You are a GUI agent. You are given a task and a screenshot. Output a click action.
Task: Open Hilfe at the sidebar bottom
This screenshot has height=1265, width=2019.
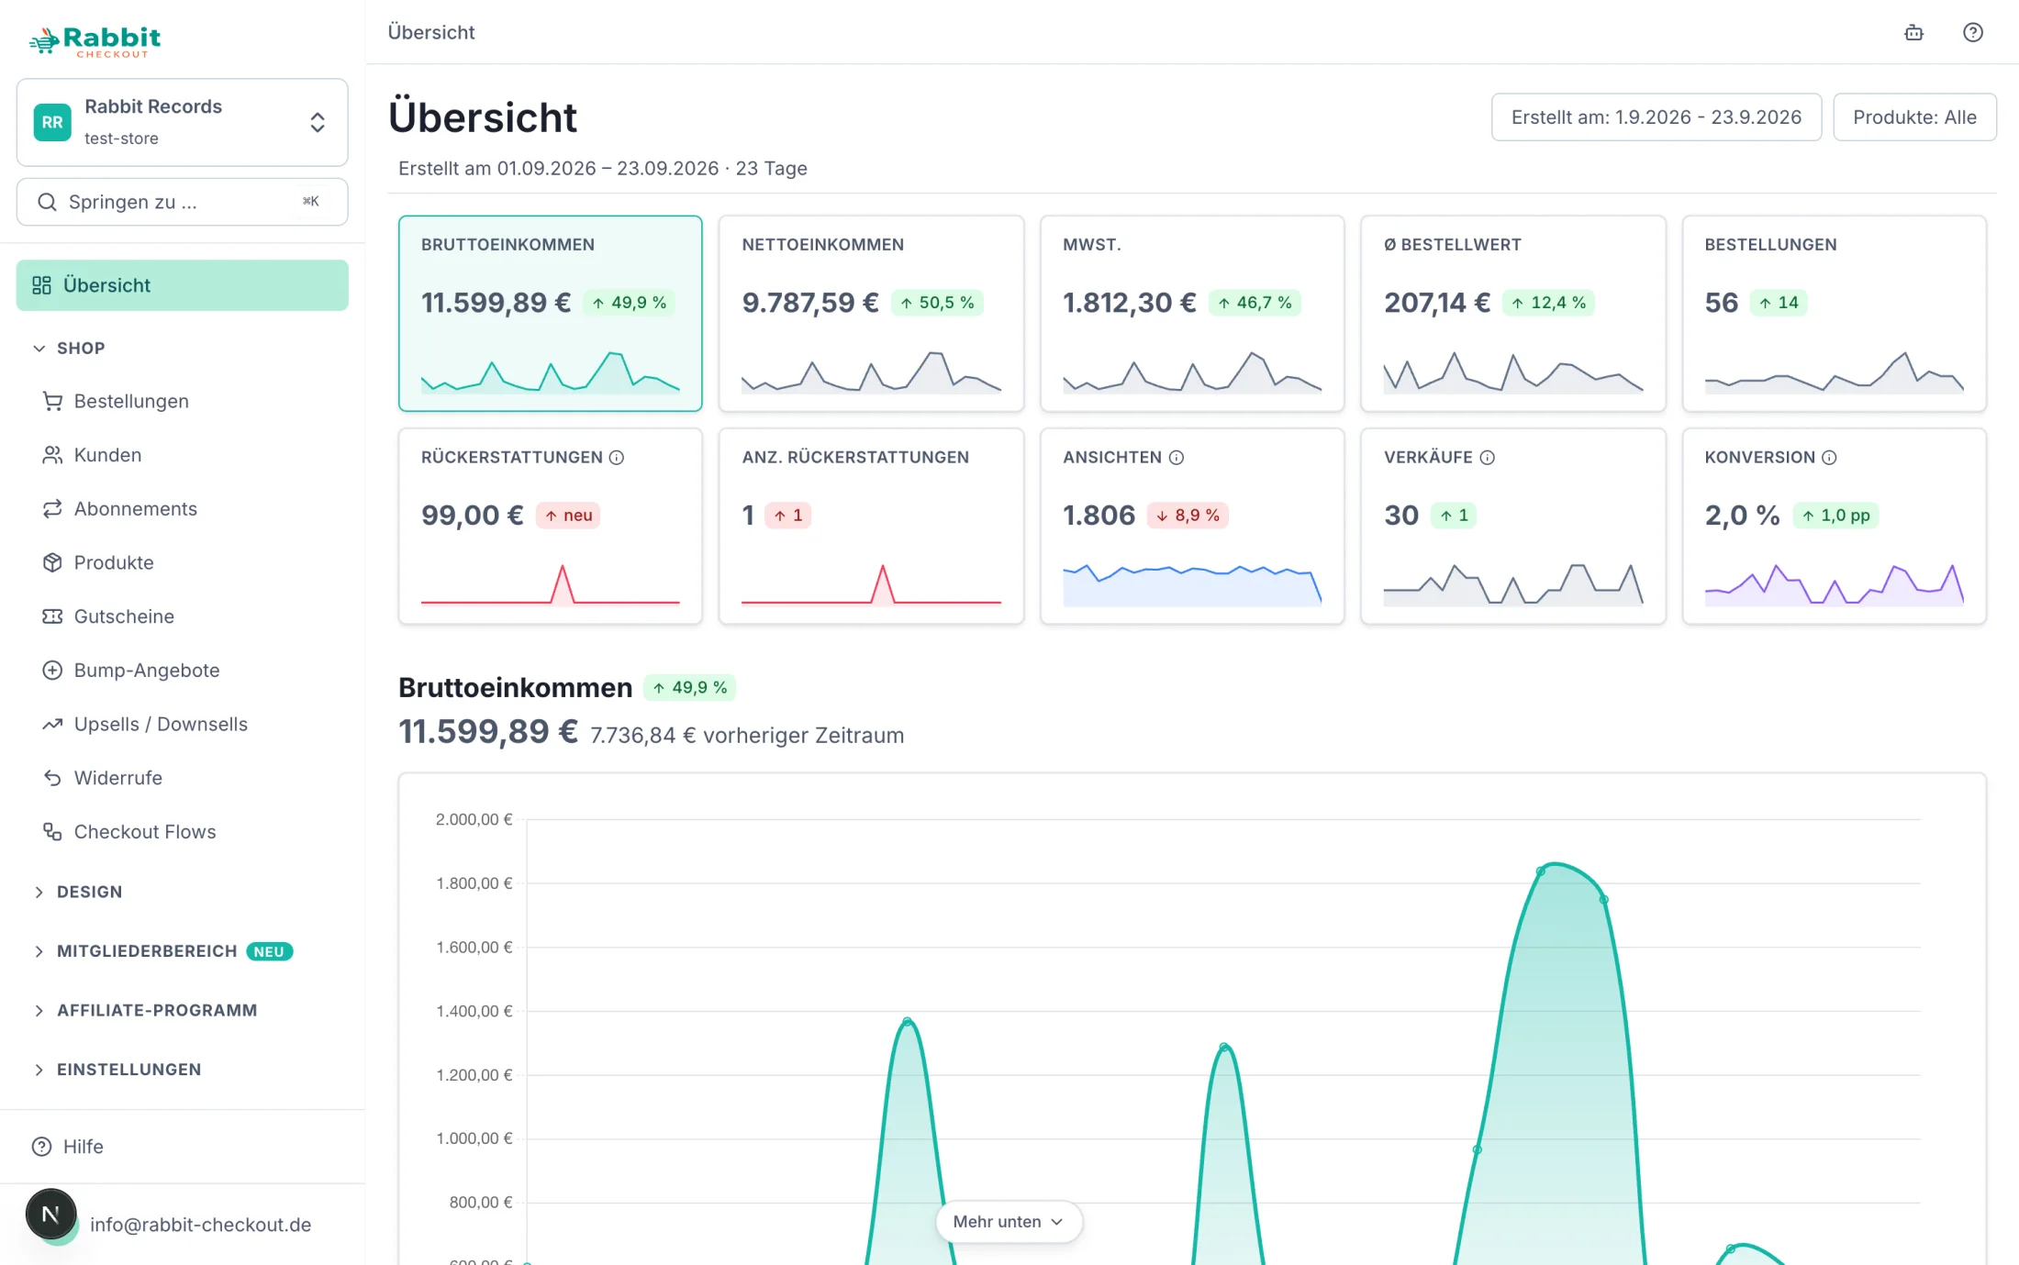point(182,1147)
